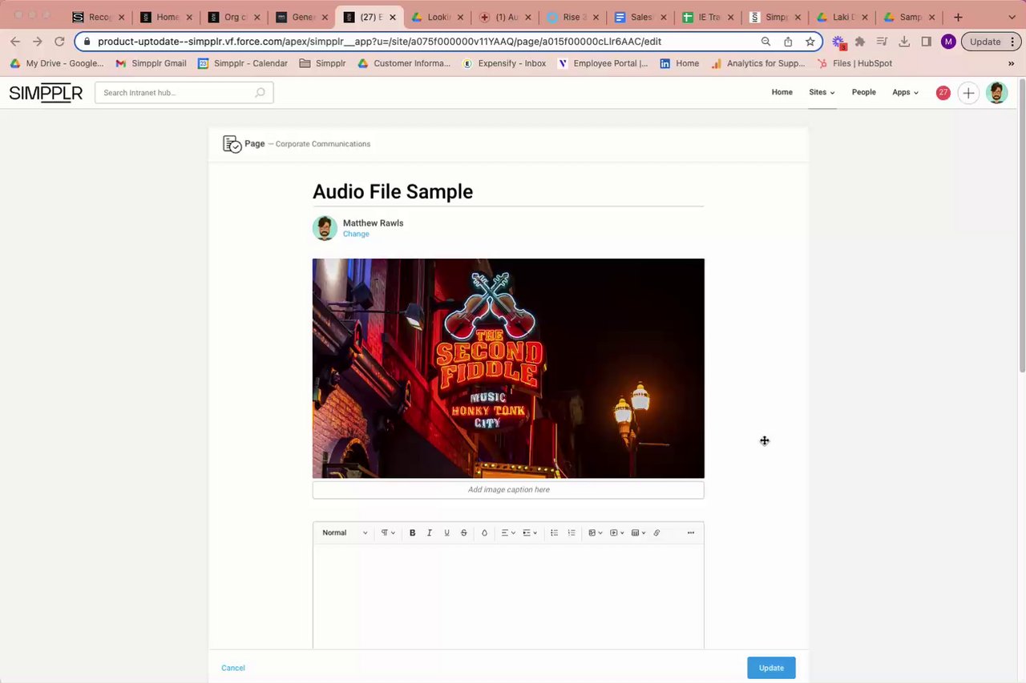Open the insert table dropdown

639,532
